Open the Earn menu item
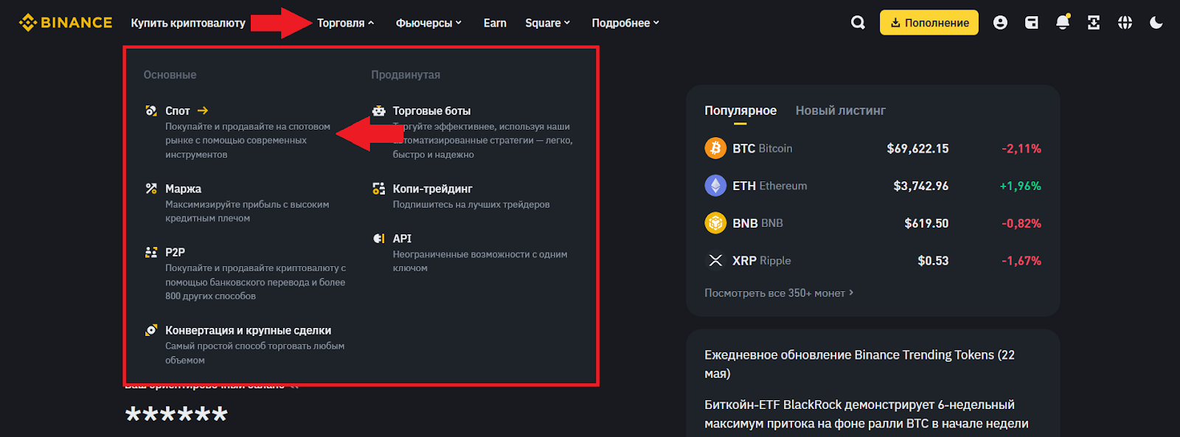This screenshot has height=437, width=1180. [x=495, y=23]
